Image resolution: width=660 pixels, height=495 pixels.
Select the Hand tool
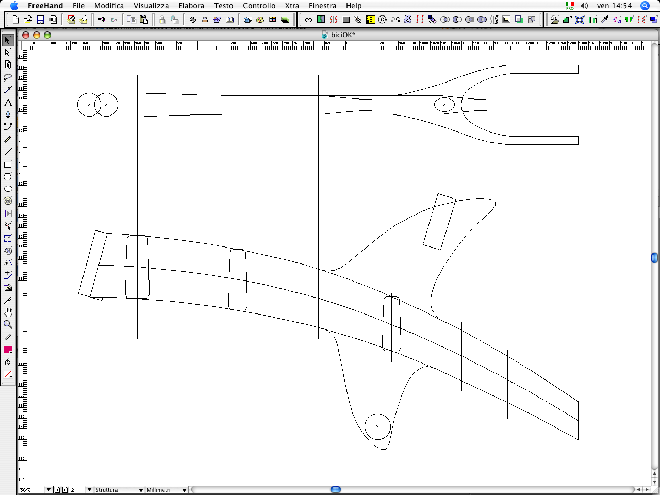pyautogui.click(x=8, y=312)
